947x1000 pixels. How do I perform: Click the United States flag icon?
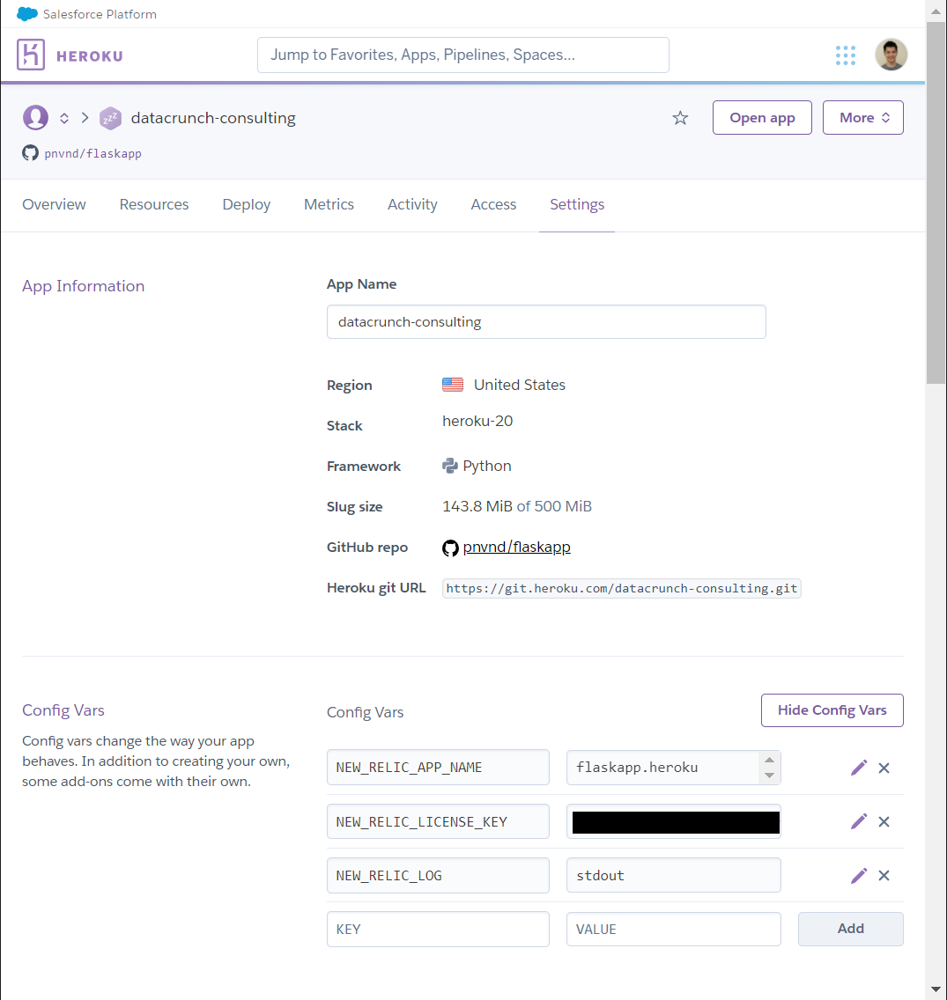(453, 385)
